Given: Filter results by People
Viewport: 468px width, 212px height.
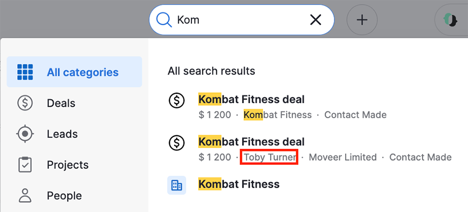Looking at the screenshot, I should click(x=74, y=195).
